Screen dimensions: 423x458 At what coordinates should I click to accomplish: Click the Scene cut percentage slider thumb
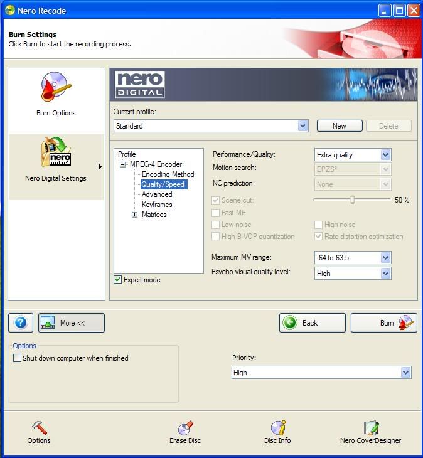(352, 200)
